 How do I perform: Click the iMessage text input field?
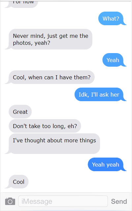point(63,201)
